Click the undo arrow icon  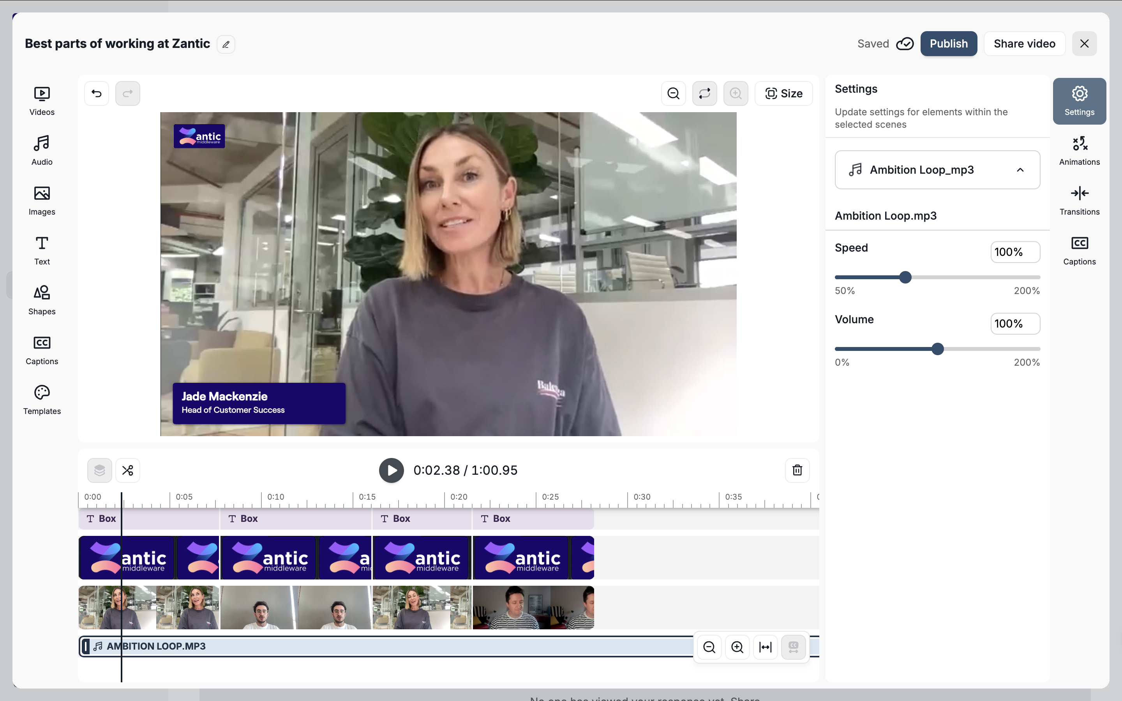click(97, 93)
